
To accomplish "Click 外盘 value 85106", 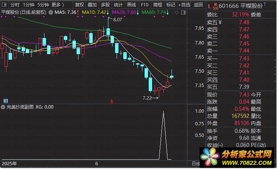I will pyautogui.click(x=242, y=123).
